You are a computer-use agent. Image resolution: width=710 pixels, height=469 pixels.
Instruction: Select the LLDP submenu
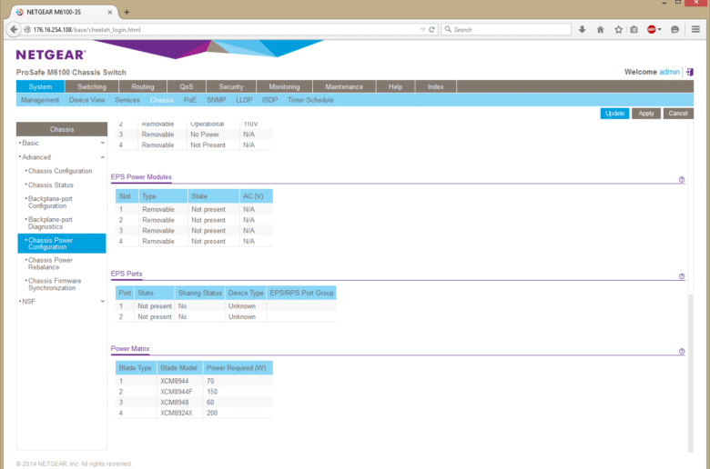click(244, 100)
